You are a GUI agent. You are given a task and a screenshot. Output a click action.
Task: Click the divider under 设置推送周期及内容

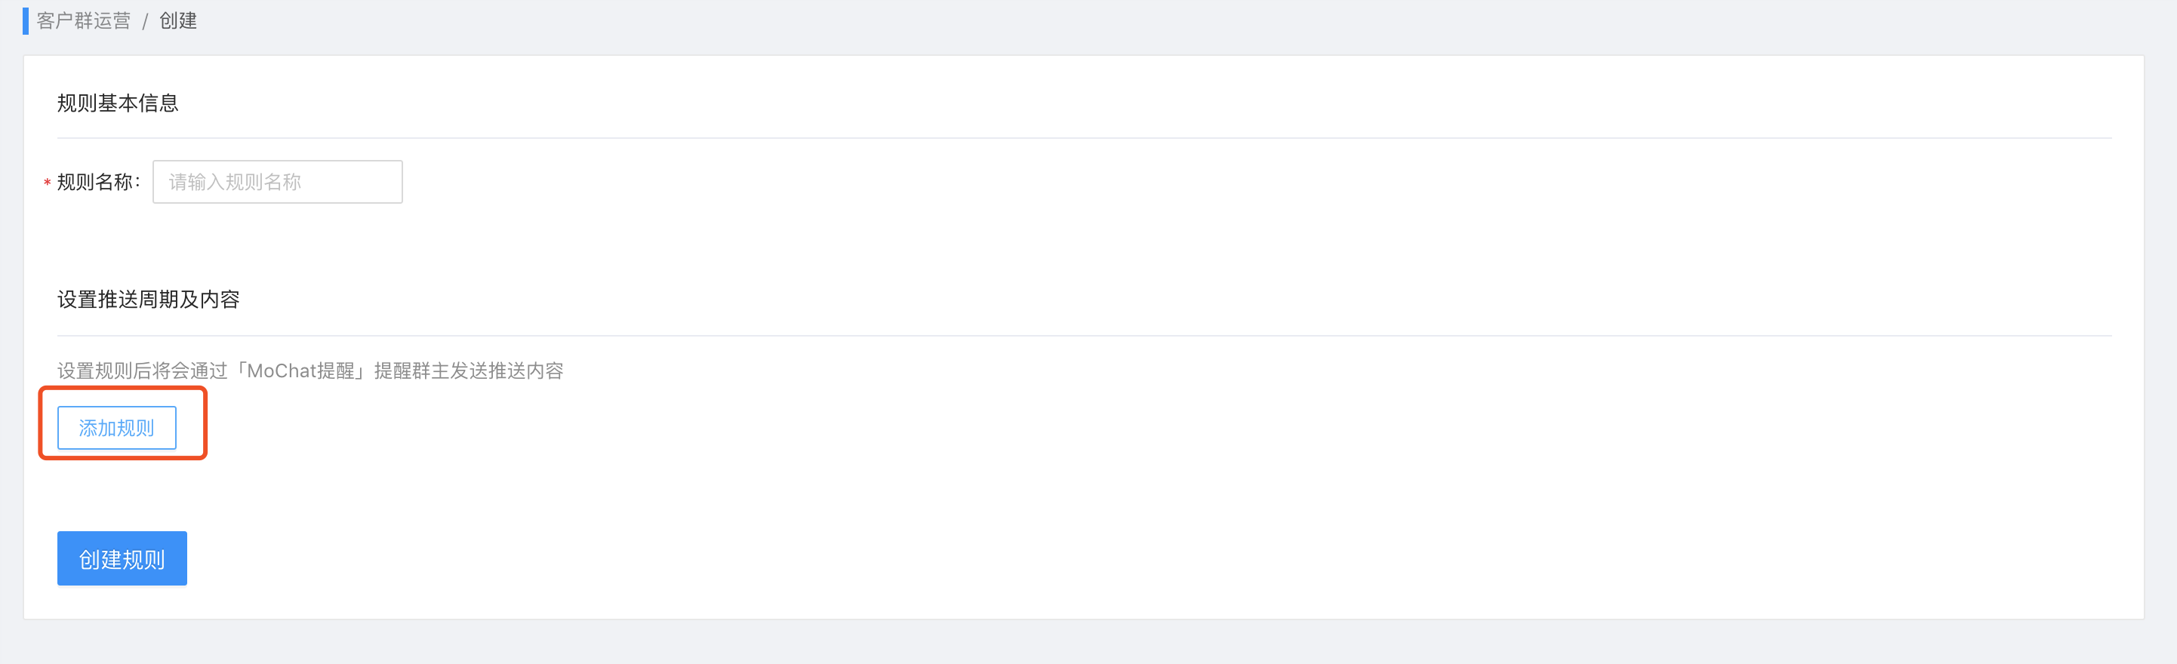1084,335
